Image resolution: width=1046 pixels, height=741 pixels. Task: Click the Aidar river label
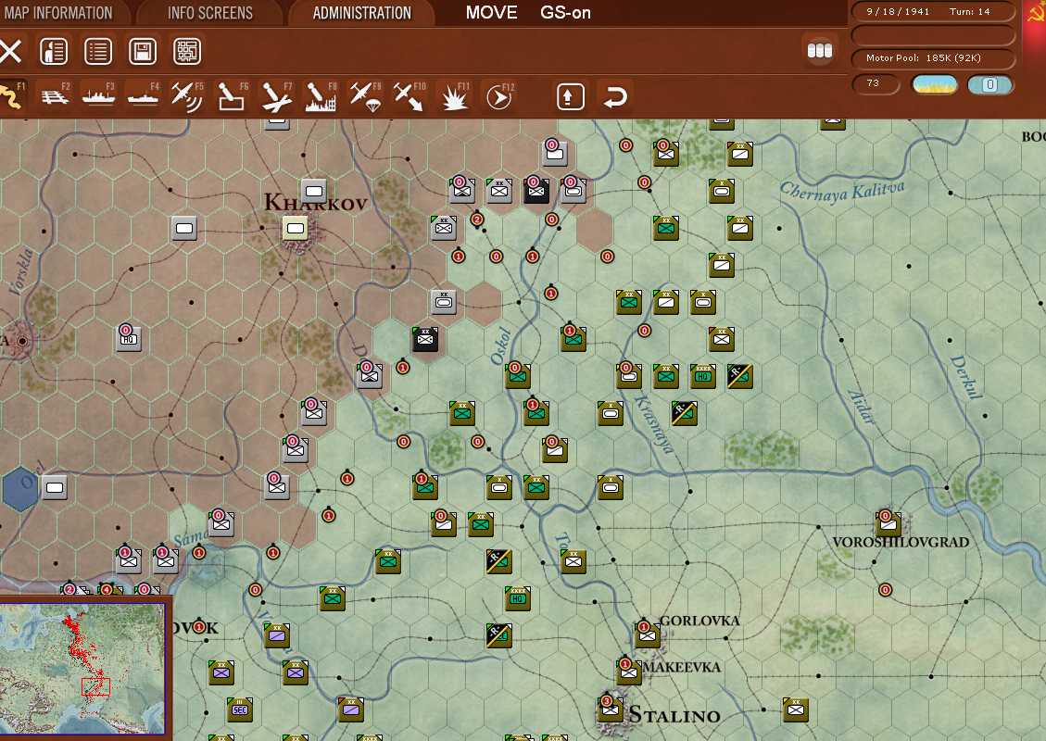coord(862,407)
